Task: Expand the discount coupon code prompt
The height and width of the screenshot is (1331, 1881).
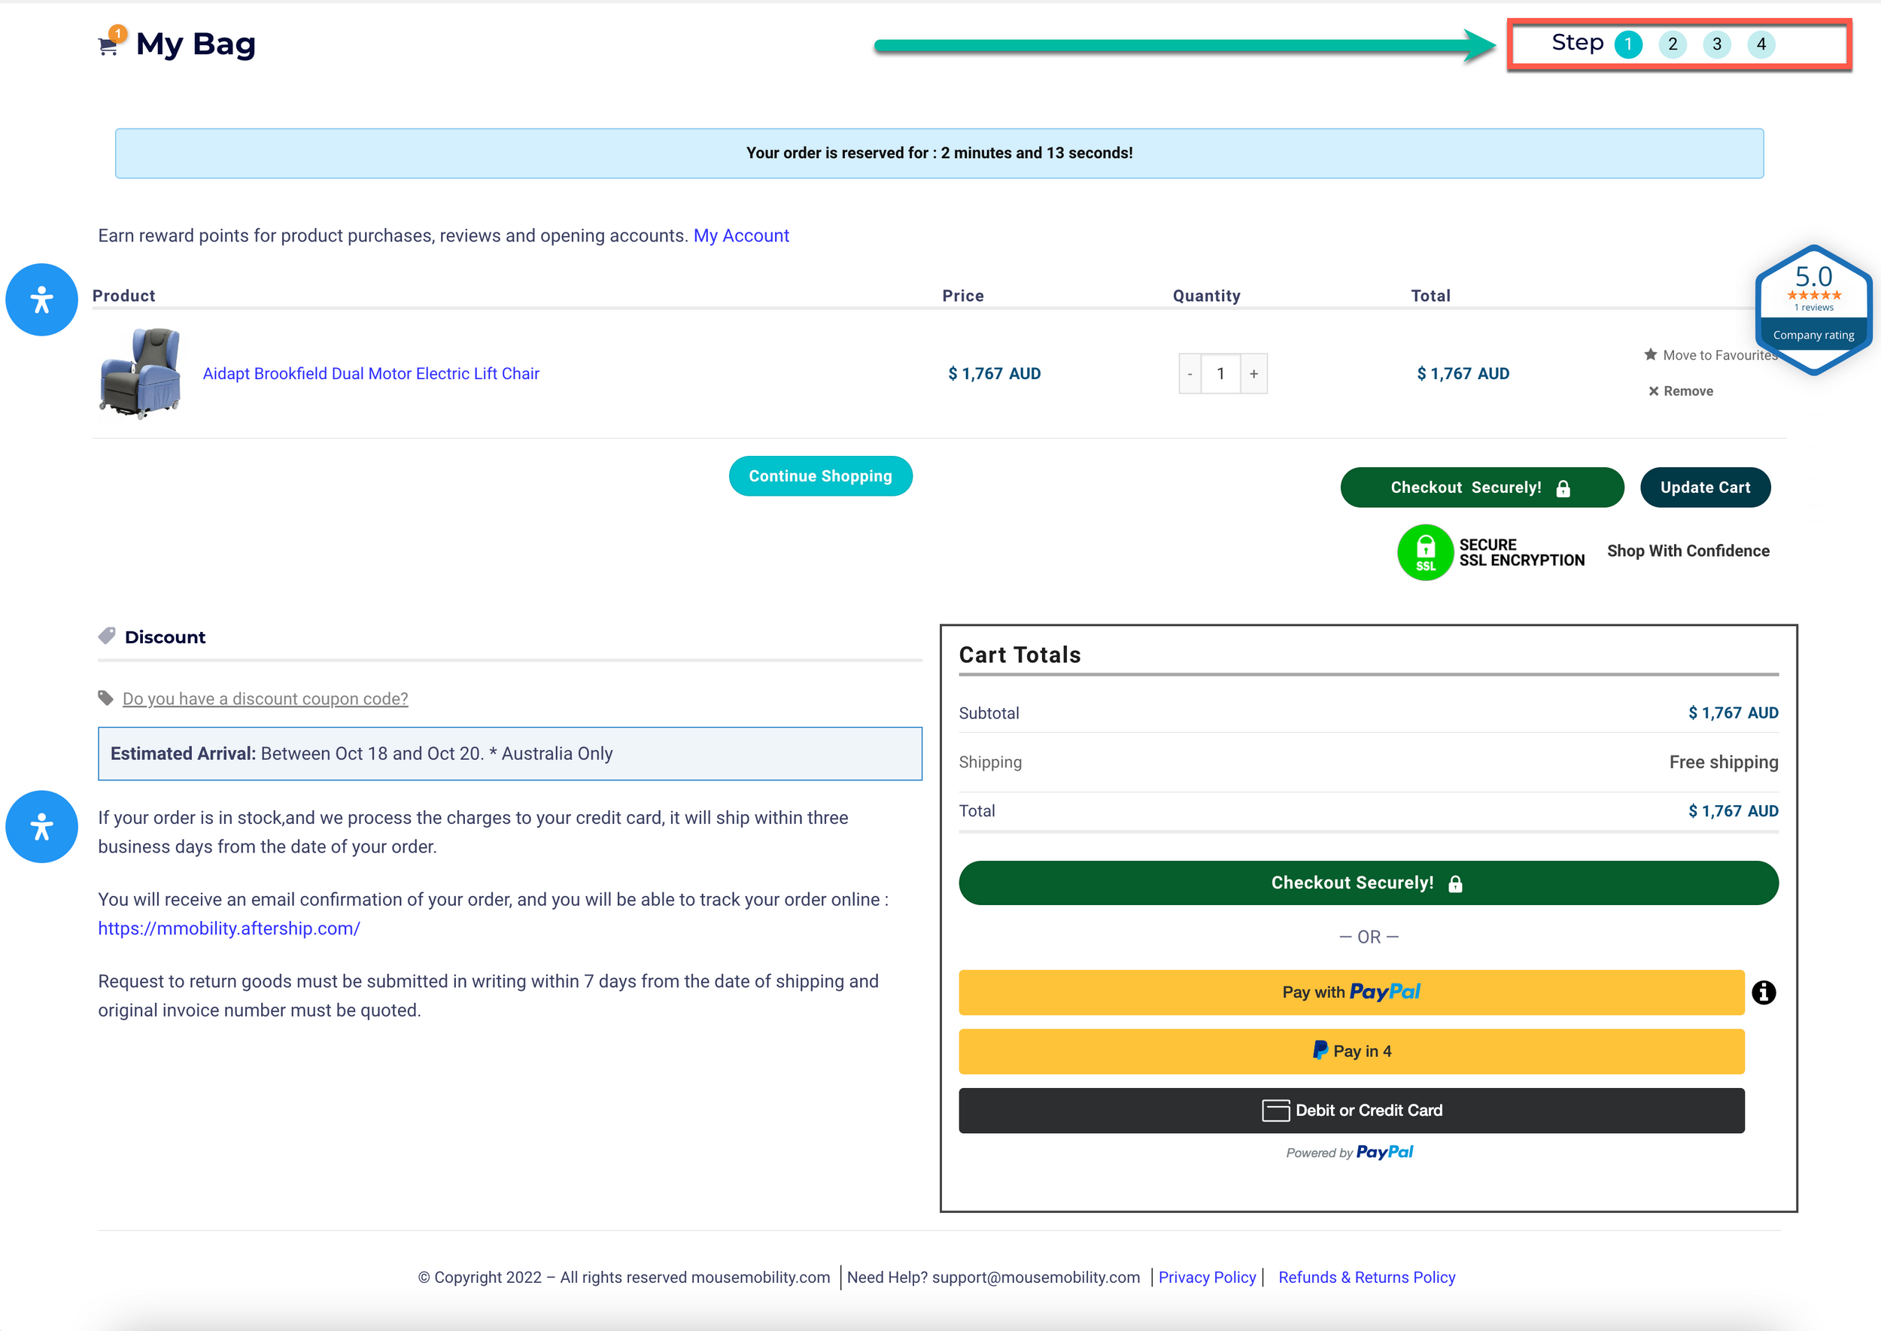Action: coord(265,698)
